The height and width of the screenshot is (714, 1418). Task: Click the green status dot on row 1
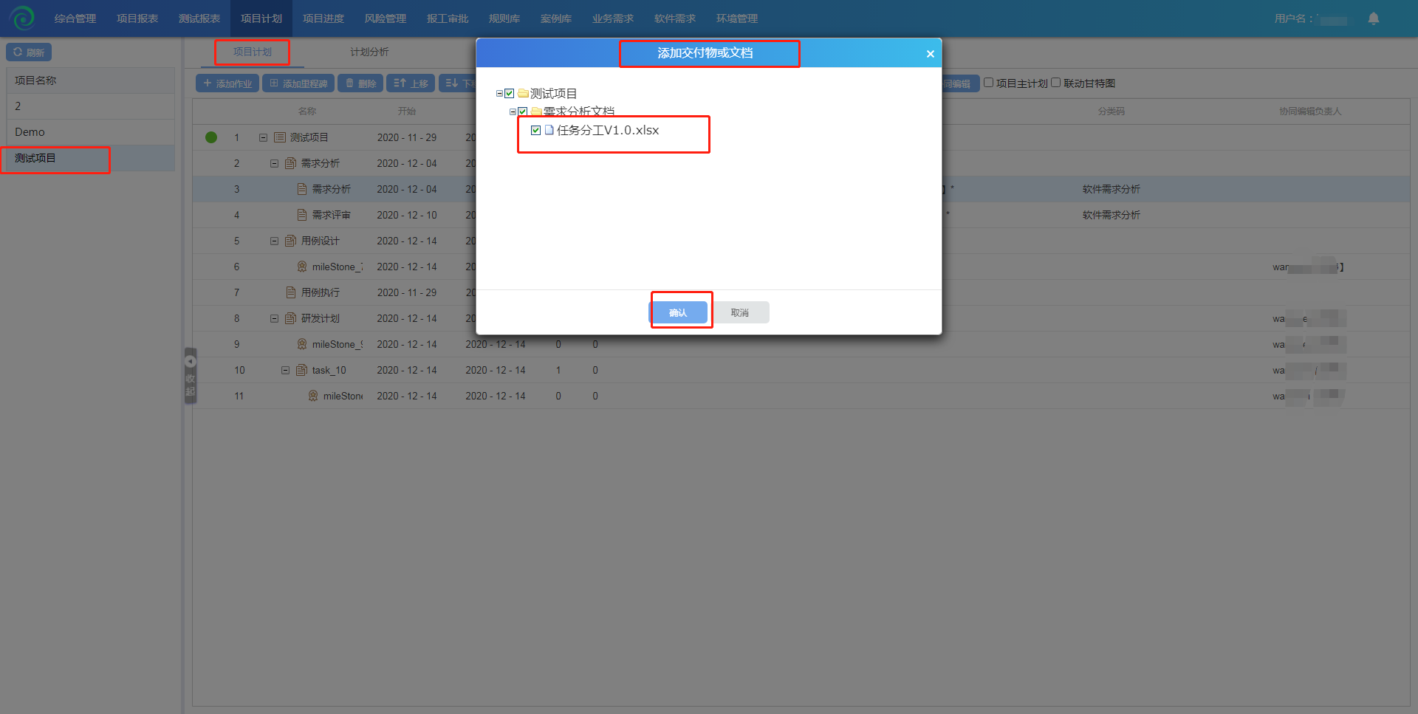tap(211, 137)
